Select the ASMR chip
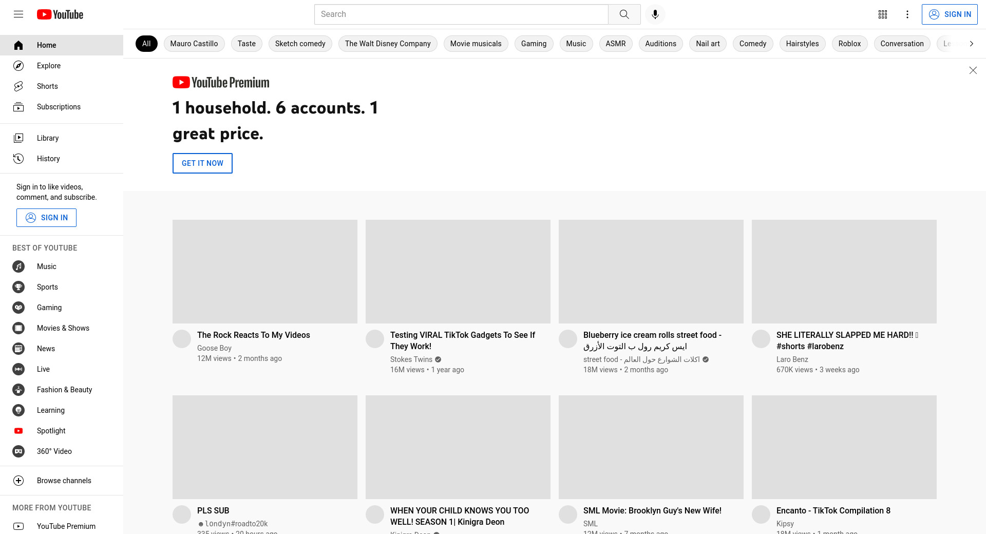986x534 pixels. [616, 44]
